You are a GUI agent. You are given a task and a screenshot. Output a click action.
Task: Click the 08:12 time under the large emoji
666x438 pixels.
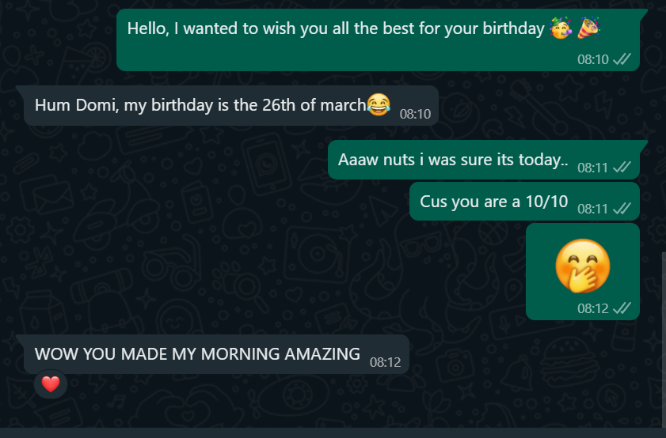592,308
